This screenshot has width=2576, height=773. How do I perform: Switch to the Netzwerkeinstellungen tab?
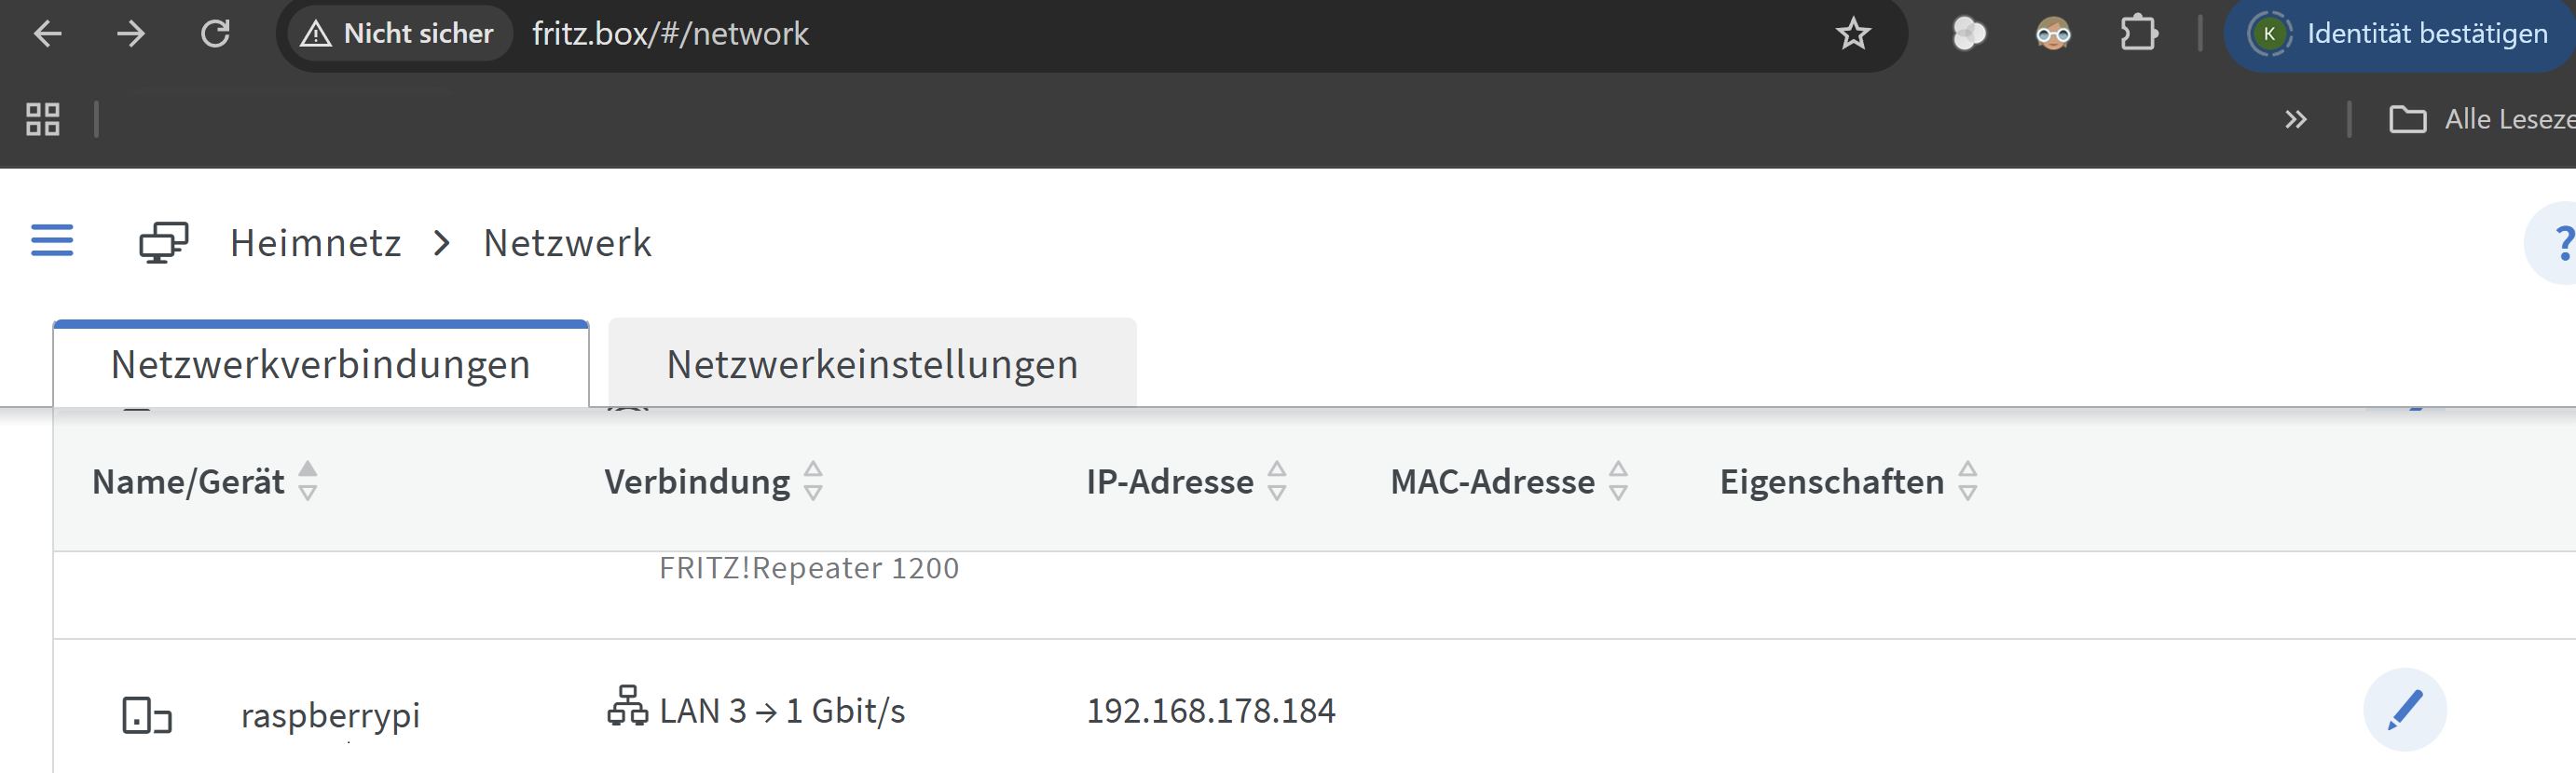coord(872,364)
